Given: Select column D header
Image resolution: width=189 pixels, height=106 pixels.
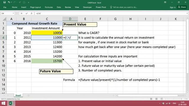Looking at the screenshot, I should 70,19.
